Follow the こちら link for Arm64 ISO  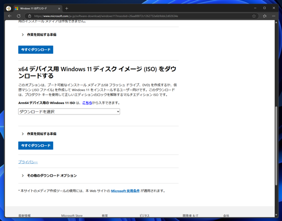click(x=87, y=103)
